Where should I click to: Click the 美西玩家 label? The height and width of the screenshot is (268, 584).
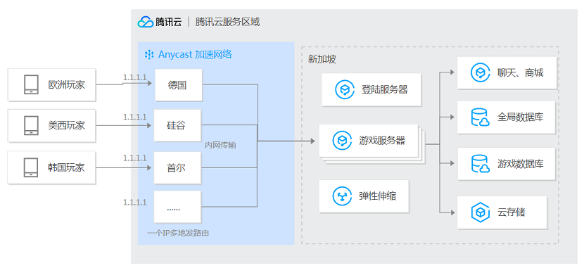coord(67,125)
